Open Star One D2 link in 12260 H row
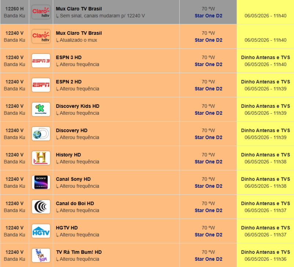 click(x=208, y=16)
